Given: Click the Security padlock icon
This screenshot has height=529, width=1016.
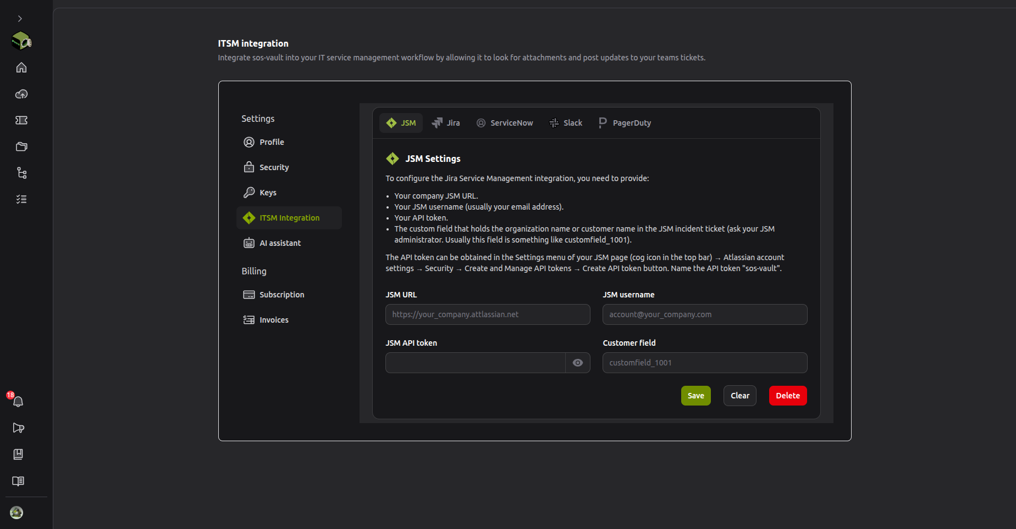Looking at the screenshot, I should point(249,167).
